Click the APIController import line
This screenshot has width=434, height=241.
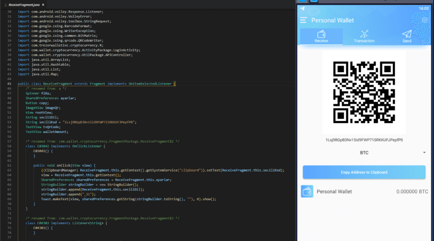[75, 55]
